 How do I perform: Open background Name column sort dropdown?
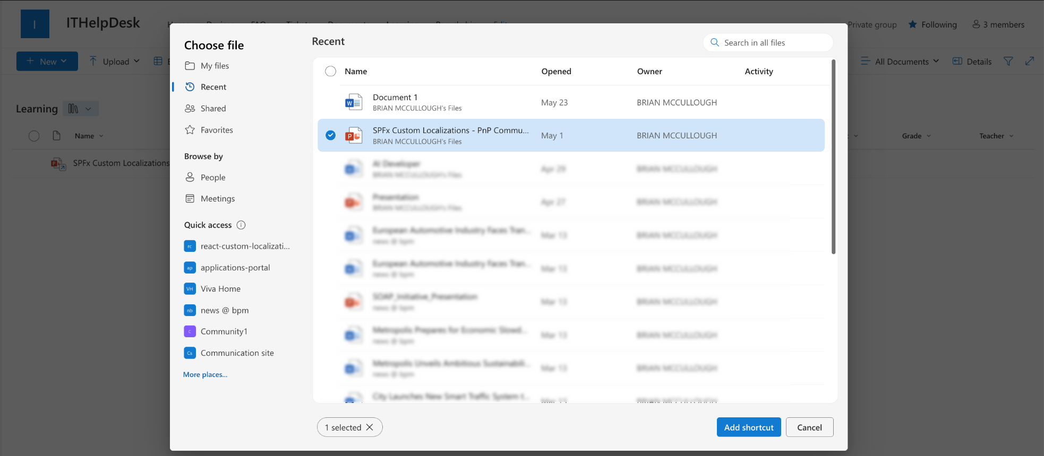(89, 136)
